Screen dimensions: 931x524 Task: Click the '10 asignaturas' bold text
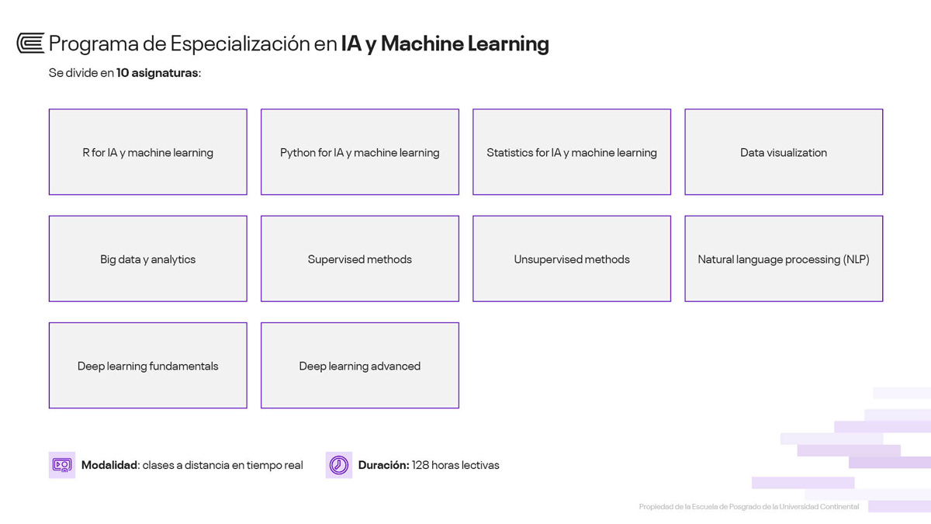point(157,73)
